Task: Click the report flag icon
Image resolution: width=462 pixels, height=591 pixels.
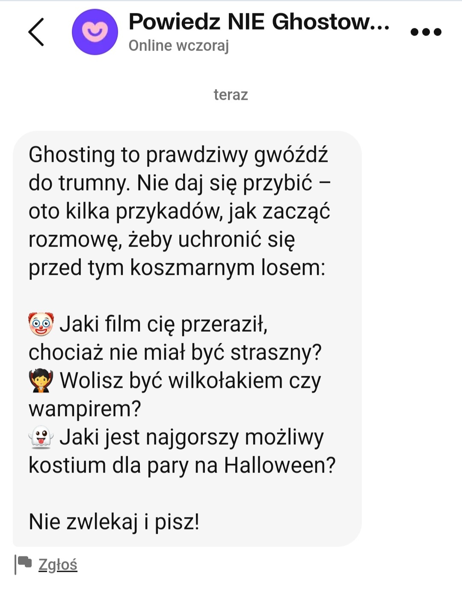Action: (23, 564)
